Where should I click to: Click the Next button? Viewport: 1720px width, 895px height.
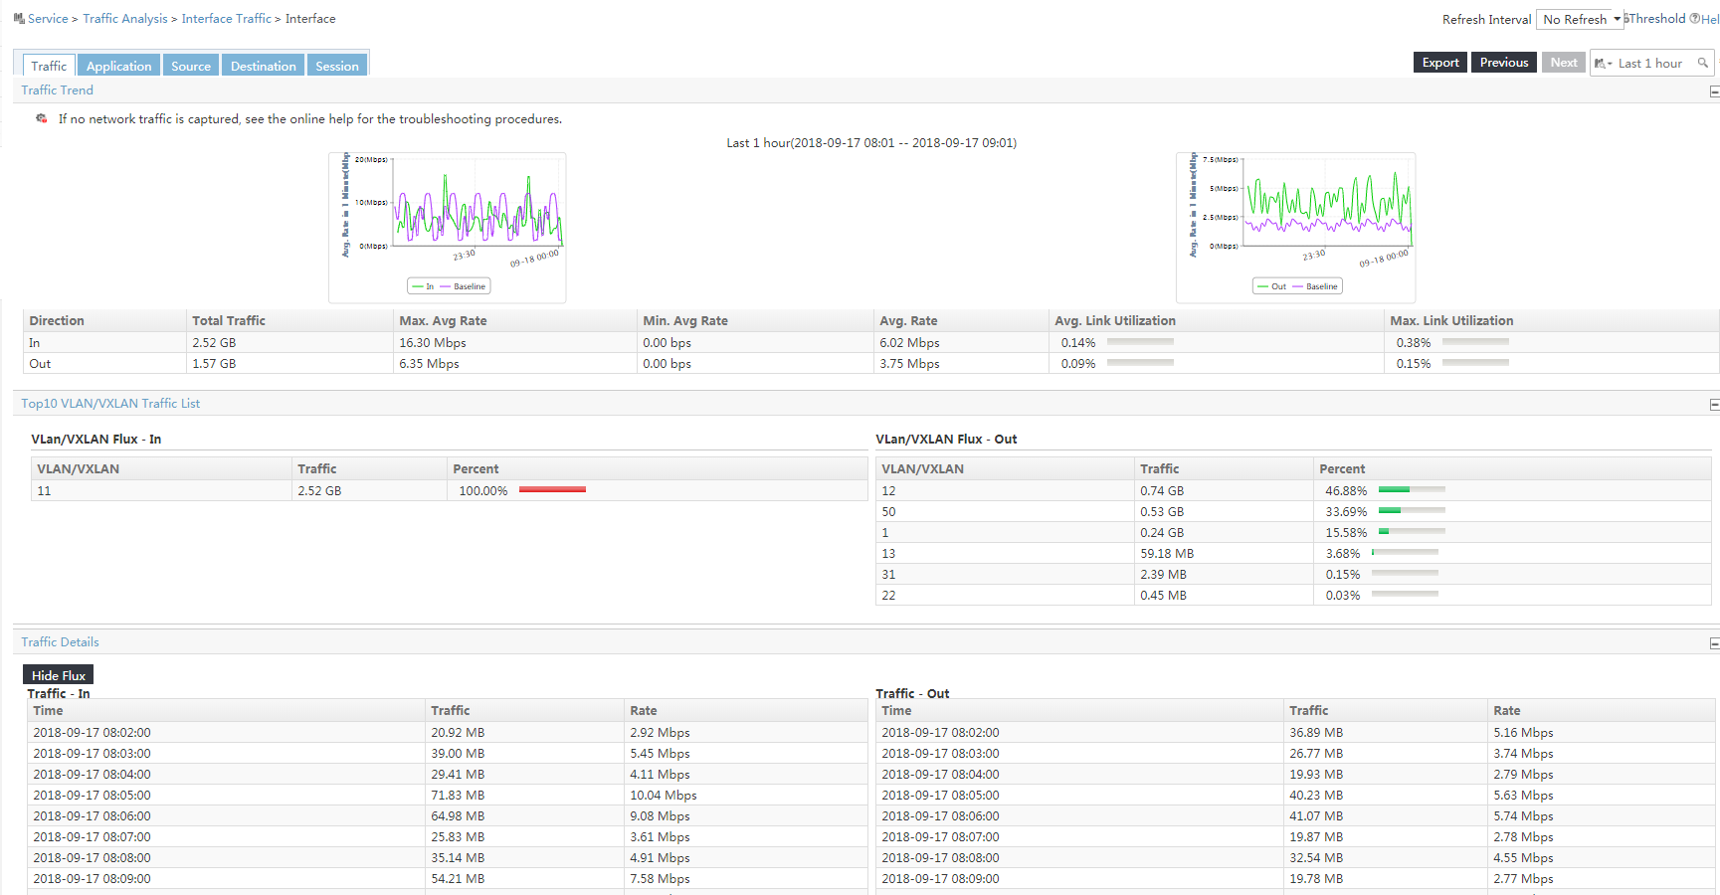click(x=1564, y=62)
